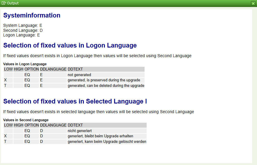Click 'generiert, bleibt beim Upgrade erhalten' cell

(107, 136)
